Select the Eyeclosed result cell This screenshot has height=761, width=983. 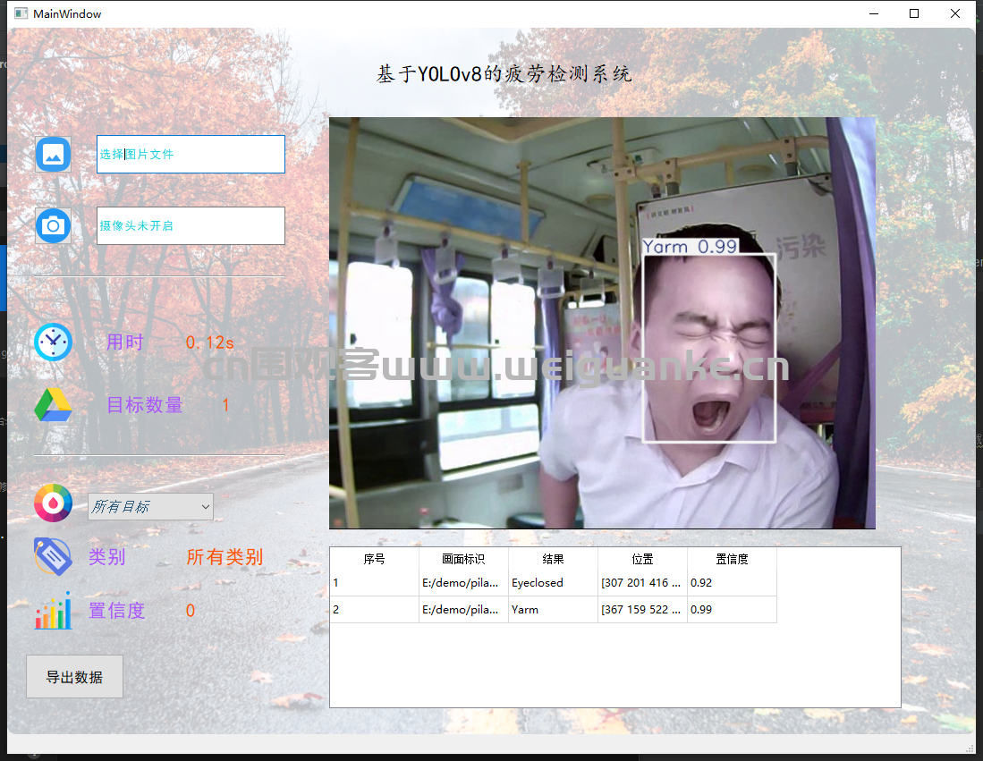553,583
